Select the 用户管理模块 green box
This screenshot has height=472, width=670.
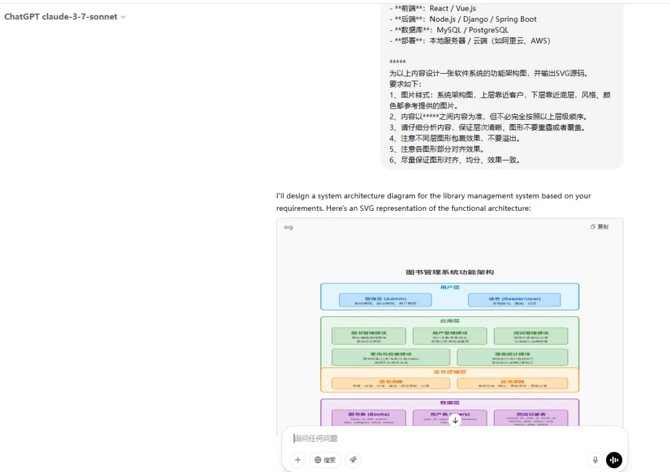pyautogui.click(x=450, y=336)
